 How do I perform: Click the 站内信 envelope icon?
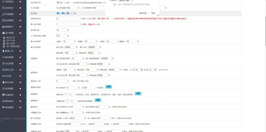[4, 76]
